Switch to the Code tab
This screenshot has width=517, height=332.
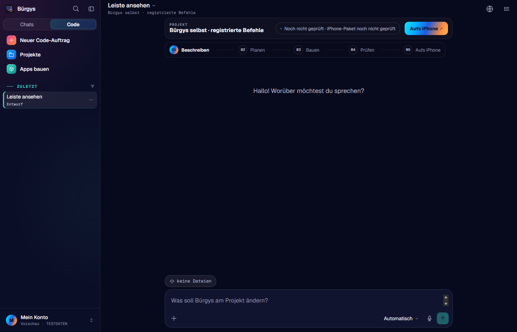click(73, 24)
